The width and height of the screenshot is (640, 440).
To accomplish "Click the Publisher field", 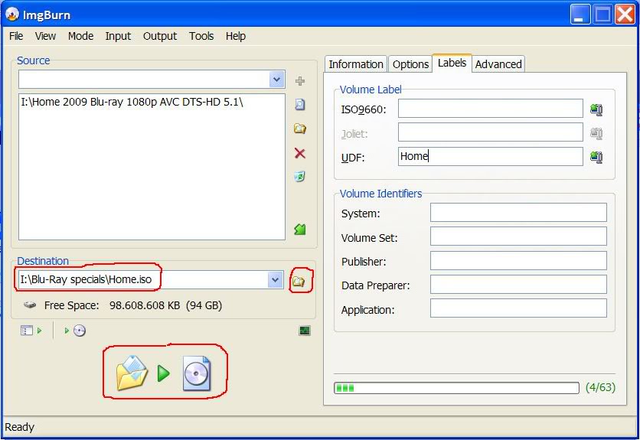I will [x=518, y=260].
